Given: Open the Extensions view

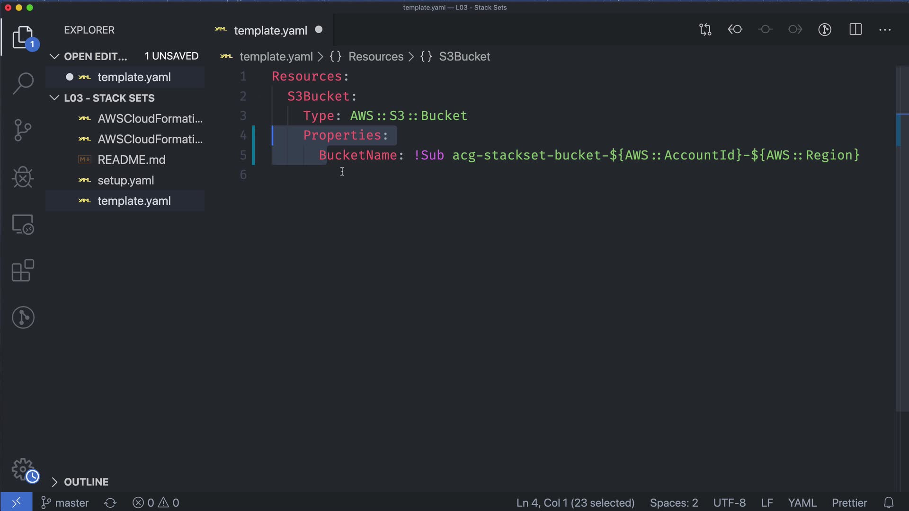Looking at the screenshot, I should (x=23, y=271).
